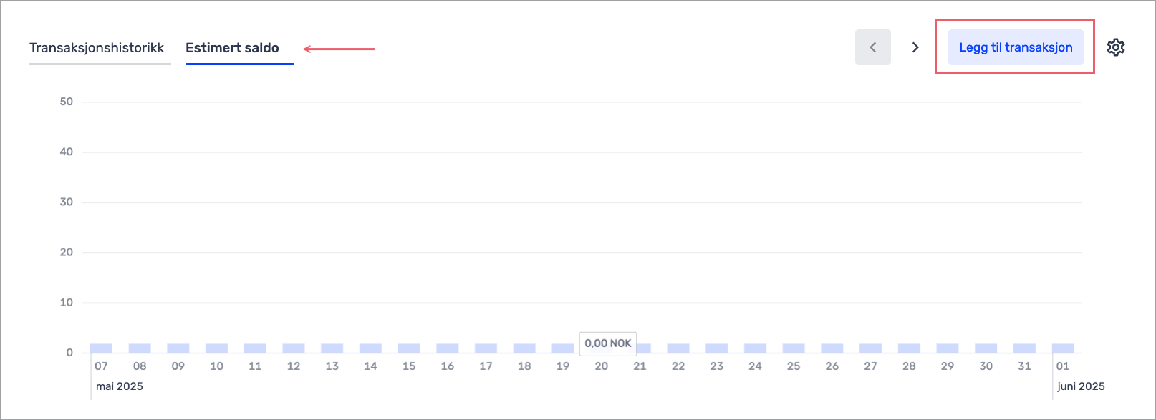This screenshot has height=420, width=1156.
Task: Go to next period with right chevron
Action: (x=915, y=47)
